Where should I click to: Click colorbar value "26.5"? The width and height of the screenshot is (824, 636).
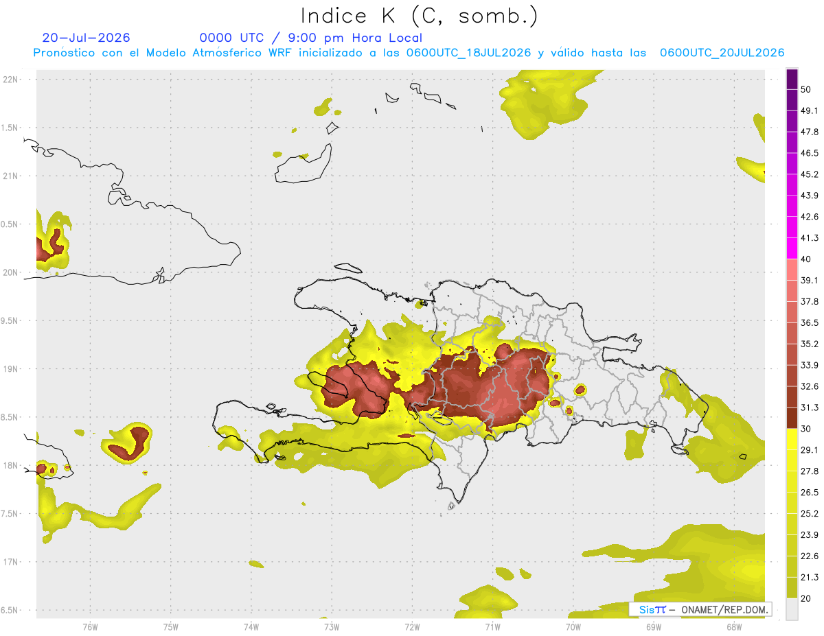coord(810,492)
